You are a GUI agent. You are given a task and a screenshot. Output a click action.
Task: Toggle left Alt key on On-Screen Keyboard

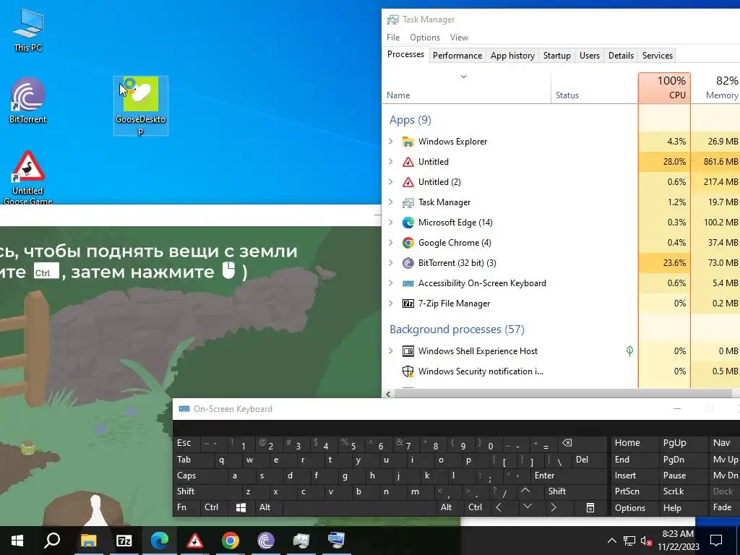269,508
